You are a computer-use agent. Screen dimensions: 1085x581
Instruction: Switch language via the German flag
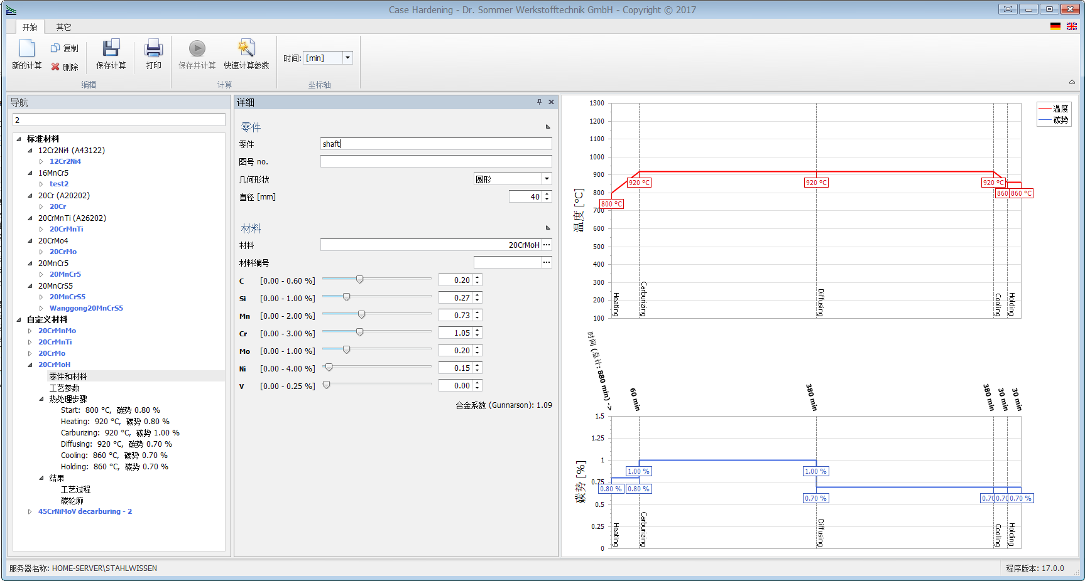point(1055,26)
